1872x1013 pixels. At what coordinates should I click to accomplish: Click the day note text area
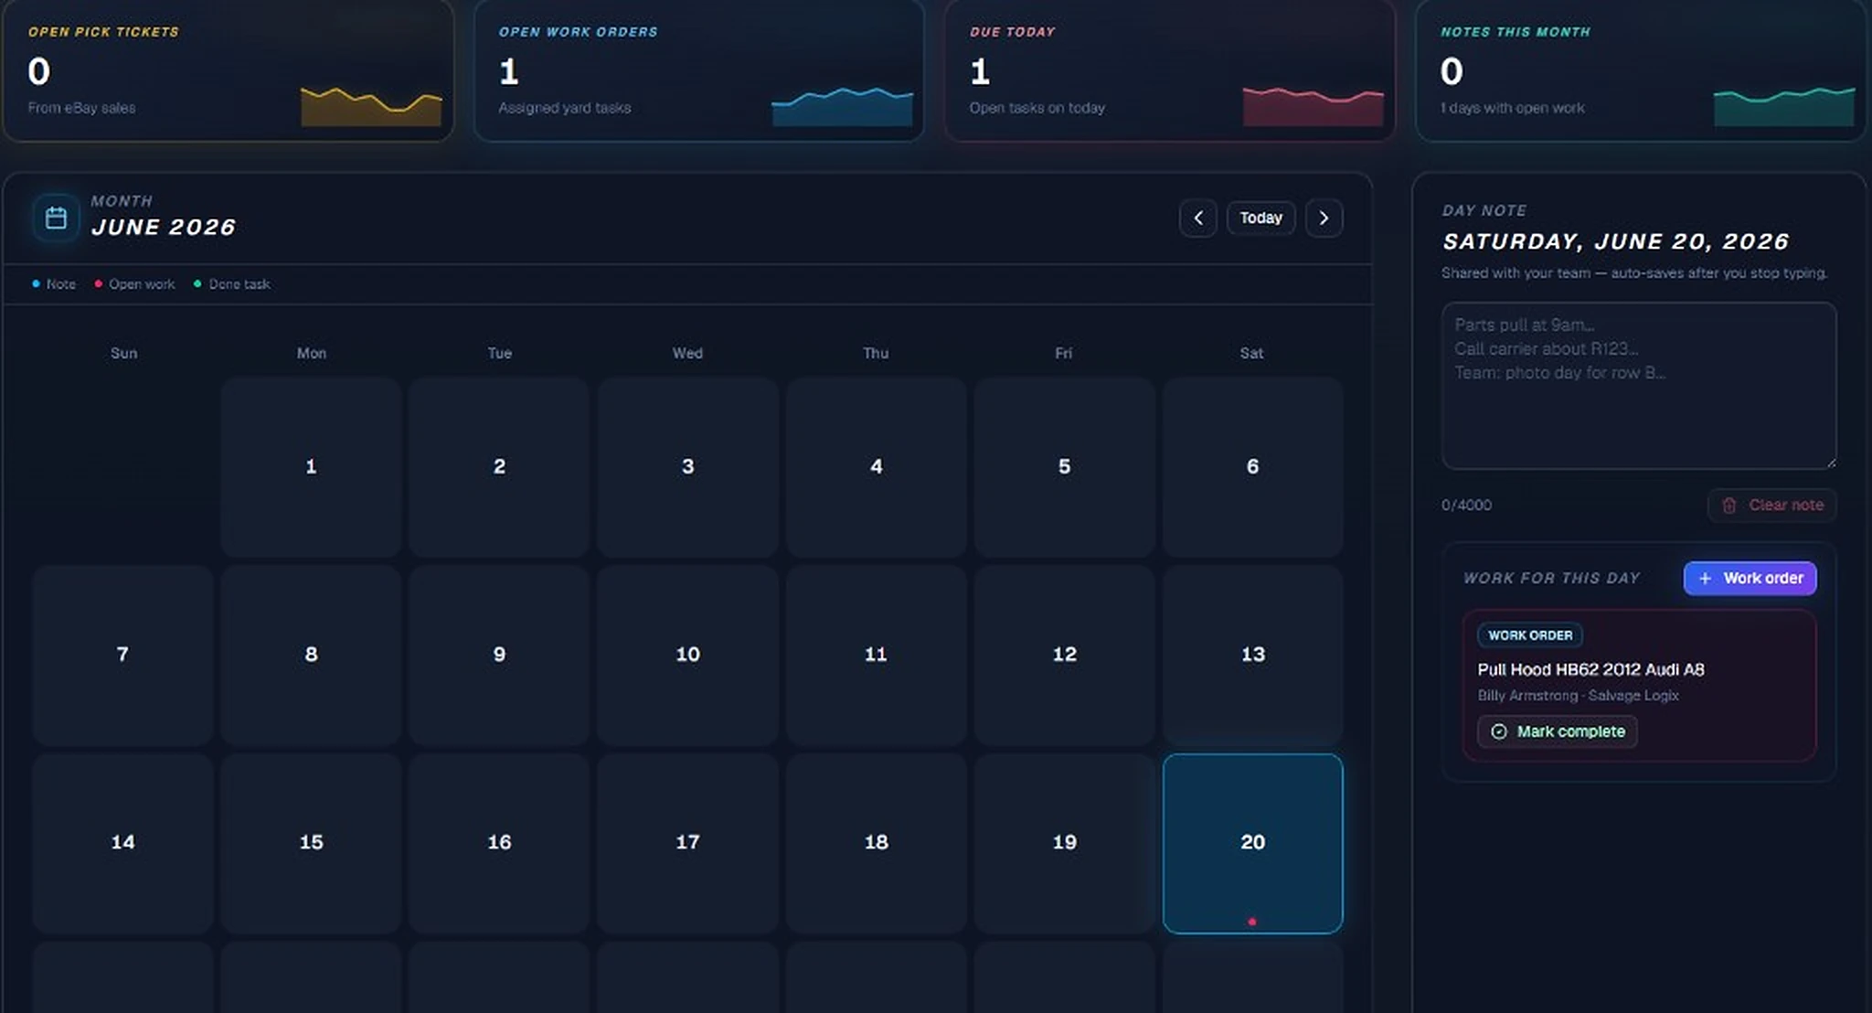[1639, 386]
